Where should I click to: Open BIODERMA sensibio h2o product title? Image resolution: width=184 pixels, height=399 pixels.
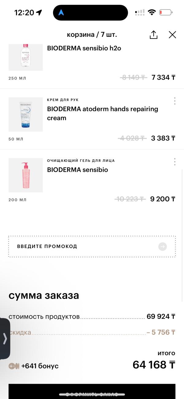(84, 48)
